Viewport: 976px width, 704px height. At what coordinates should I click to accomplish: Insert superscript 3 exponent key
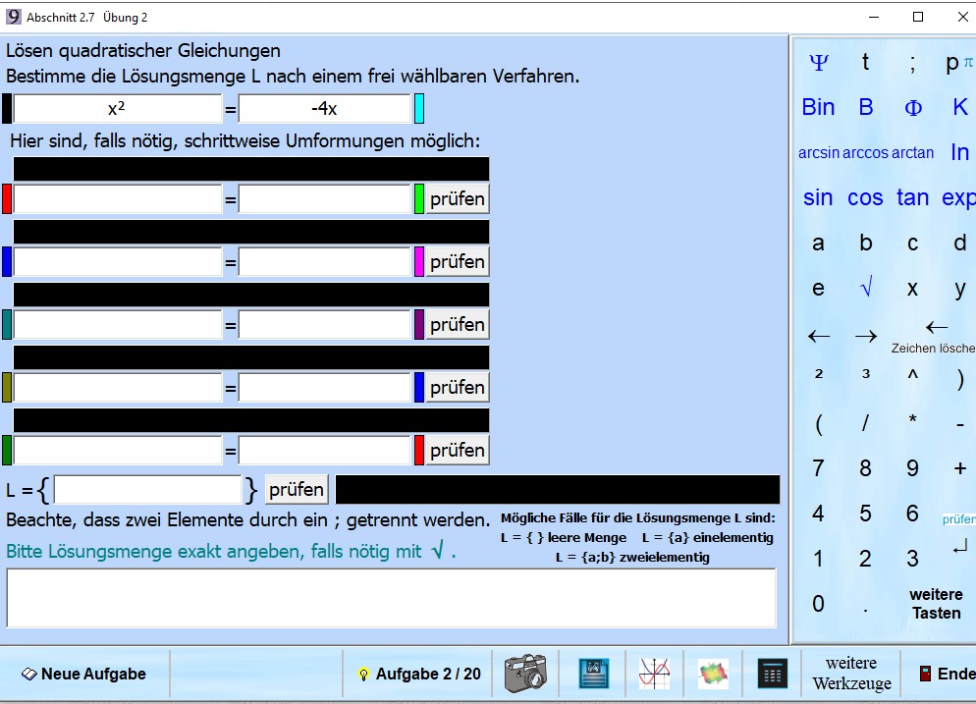pyautogui.click(x=865, y=373)
